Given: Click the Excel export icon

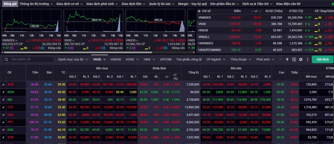Looking at the screenshot, I should (294, 59).
